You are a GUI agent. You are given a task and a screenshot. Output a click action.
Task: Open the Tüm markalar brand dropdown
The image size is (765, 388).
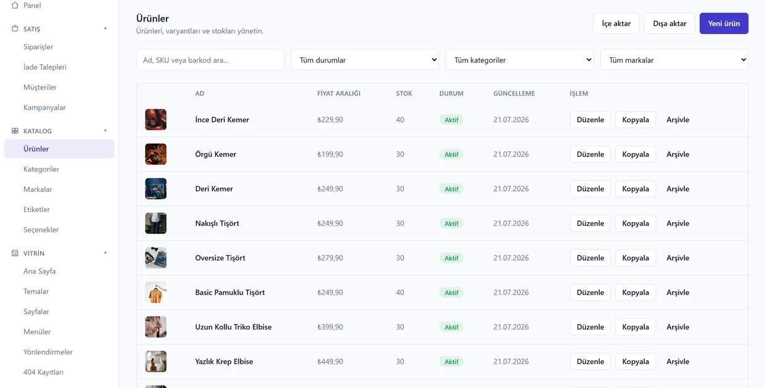click(674, 60)
